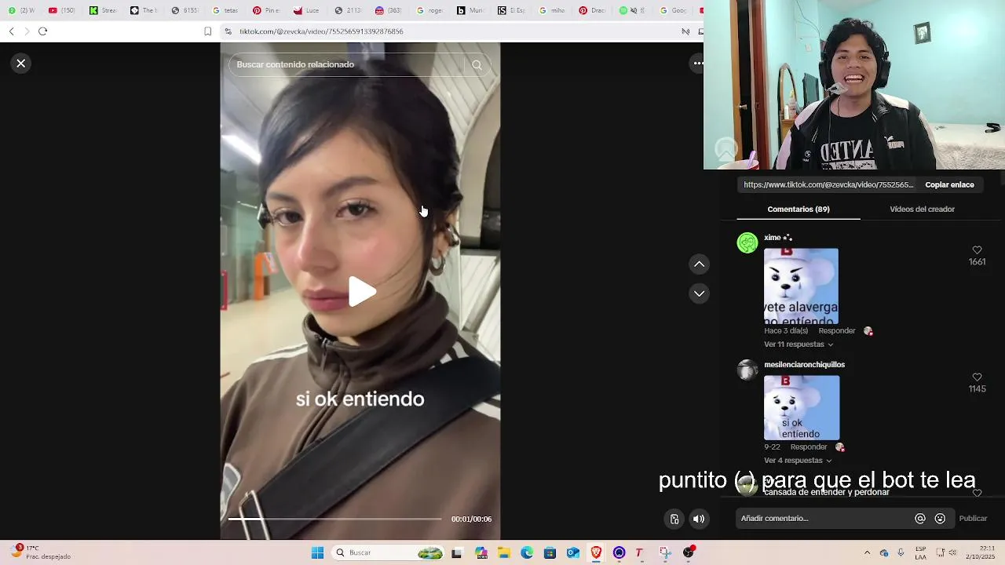View the 'vete alaverga' sticker image

point(801,286)
